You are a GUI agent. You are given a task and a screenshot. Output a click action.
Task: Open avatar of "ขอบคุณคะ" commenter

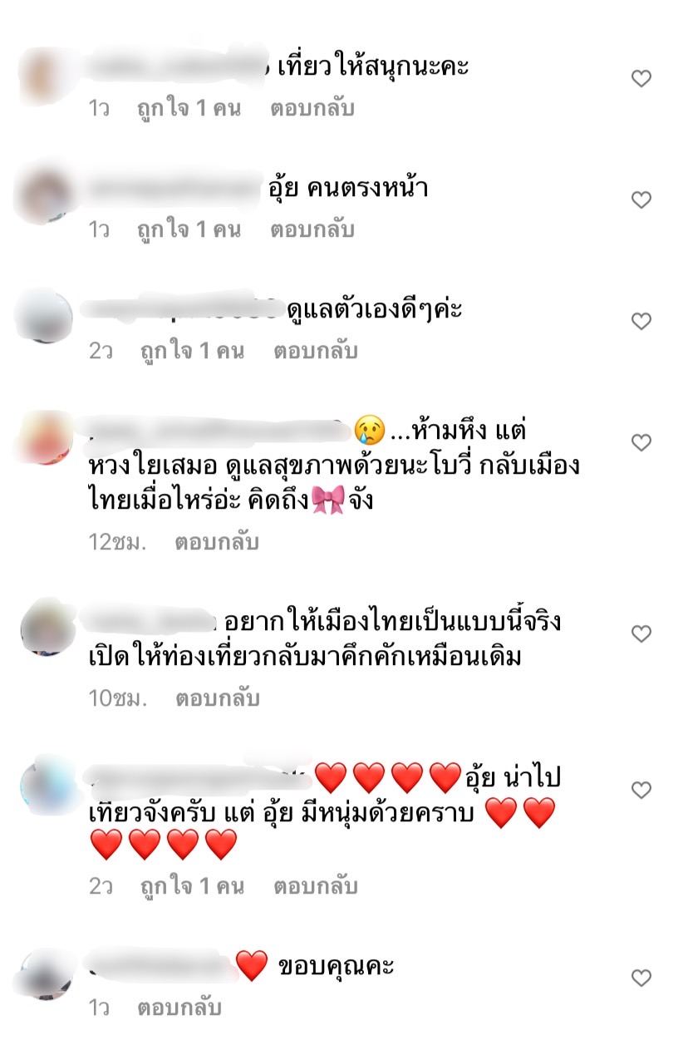[x=46, y=974]
